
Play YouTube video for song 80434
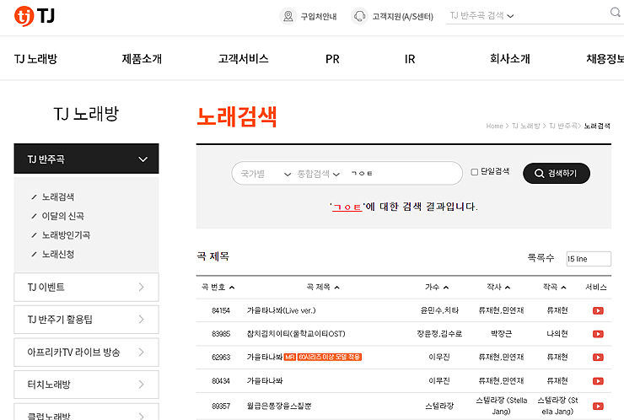598,381
